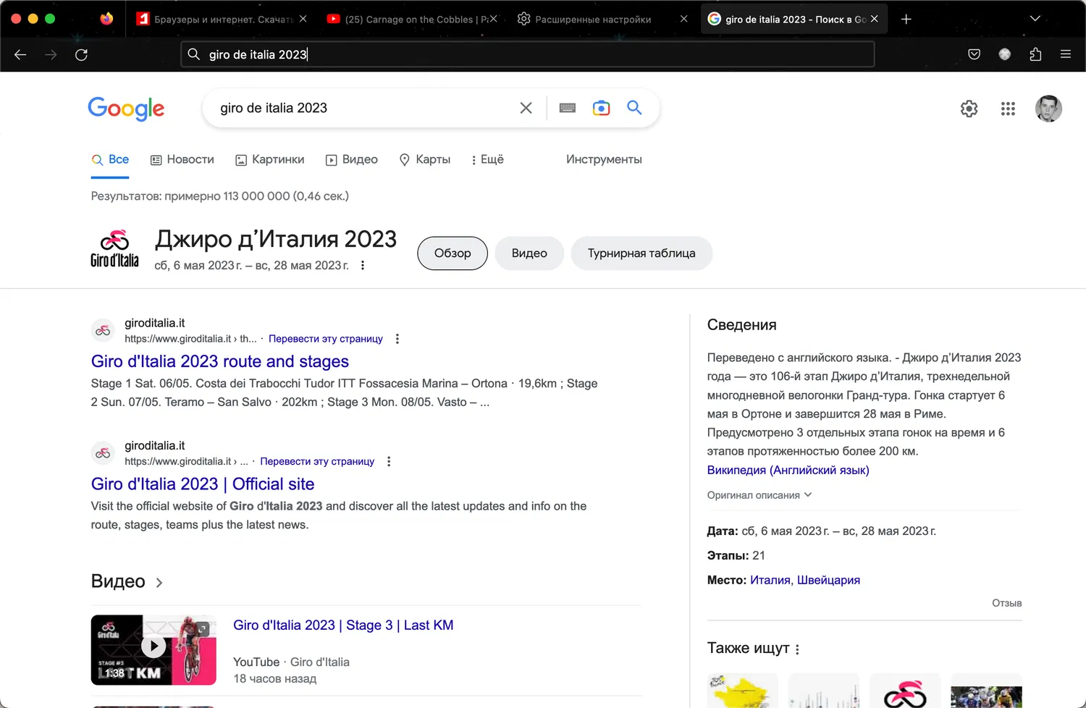Select the 'Обзор' chip

(452, 253)
